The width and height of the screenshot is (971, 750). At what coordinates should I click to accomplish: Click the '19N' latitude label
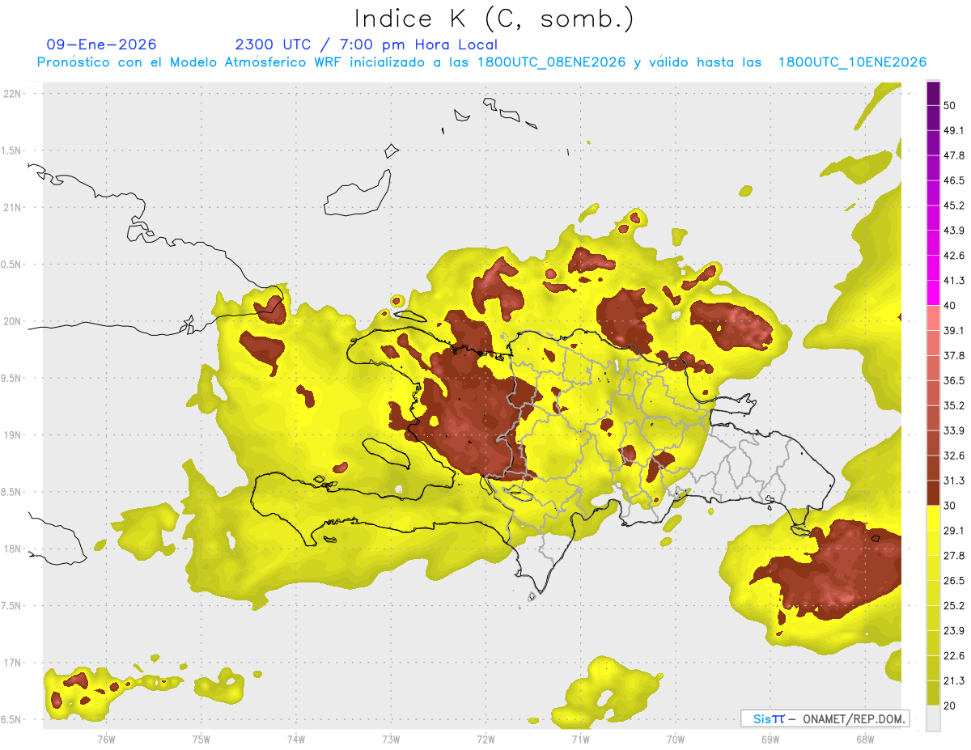pos(11,435)
